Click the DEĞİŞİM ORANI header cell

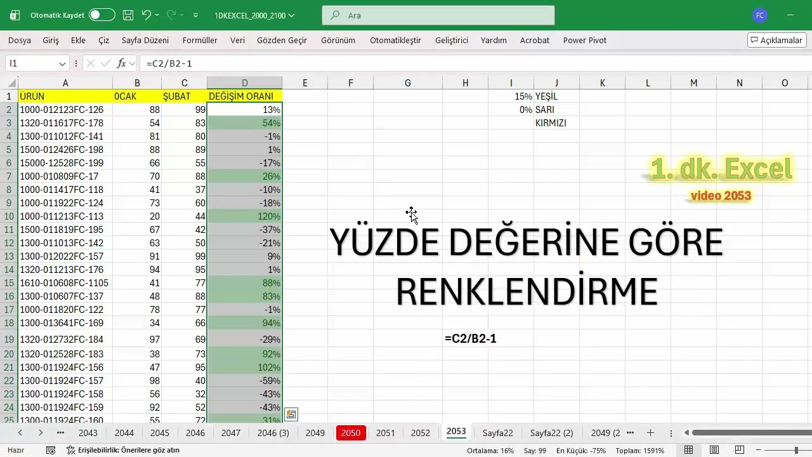244,96
